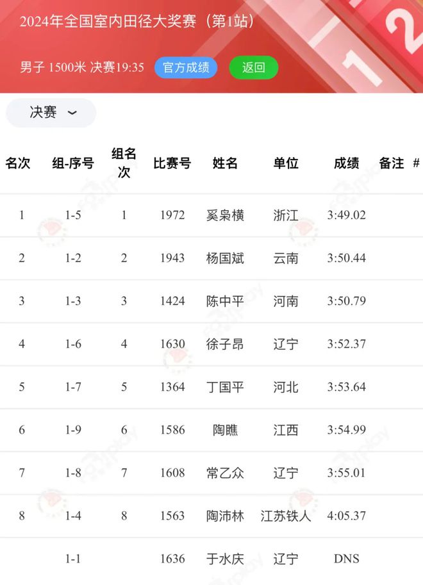Click the team name 河北
Screen dimensions: 423x585
(286, 387)
